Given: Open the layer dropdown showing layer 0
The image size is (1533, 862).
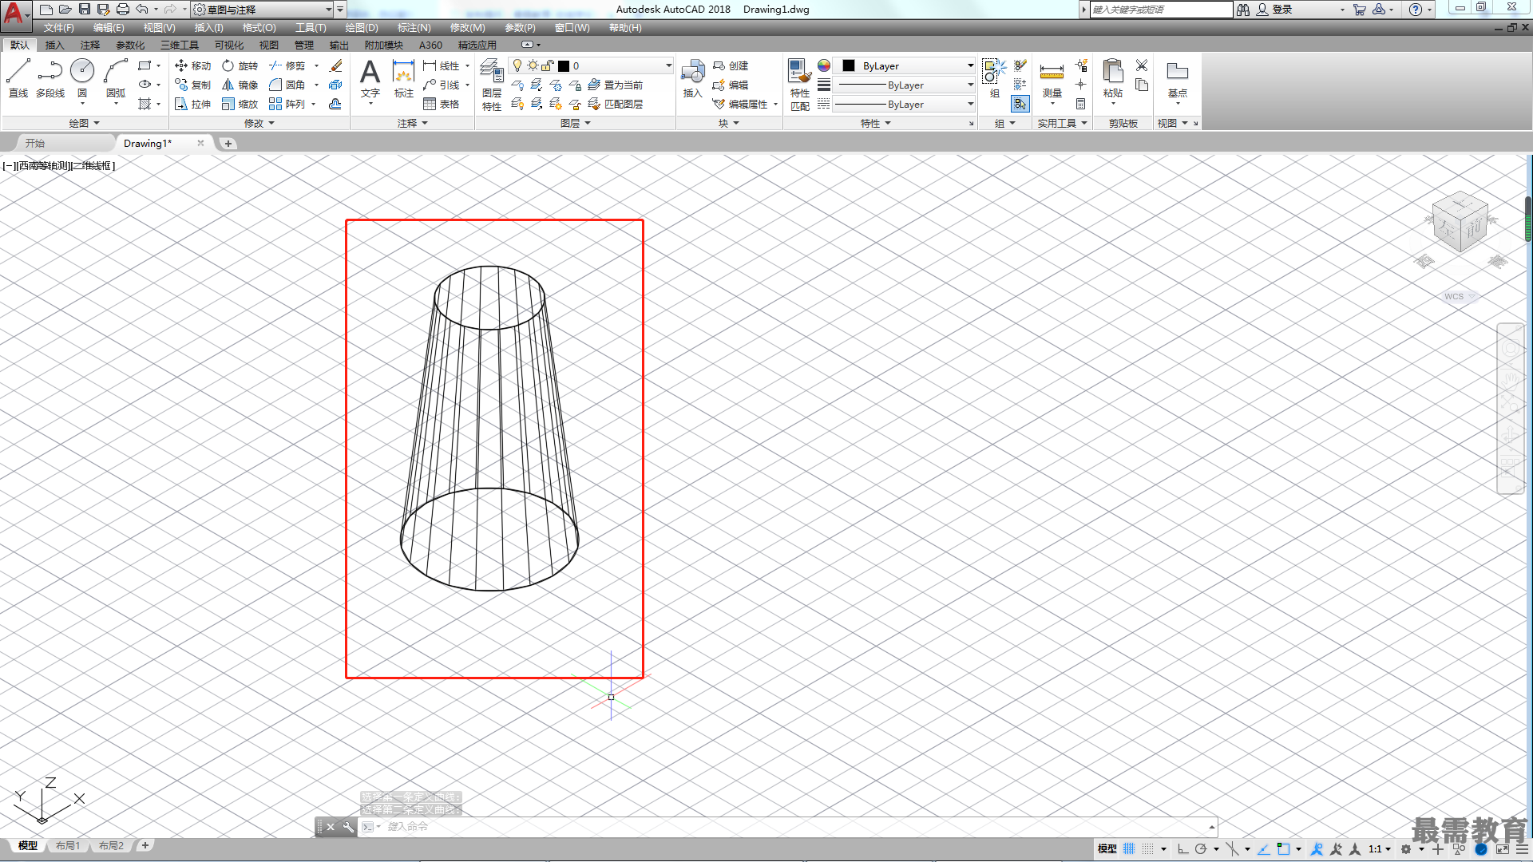Looking at the screenshot, I should [591, 65].
